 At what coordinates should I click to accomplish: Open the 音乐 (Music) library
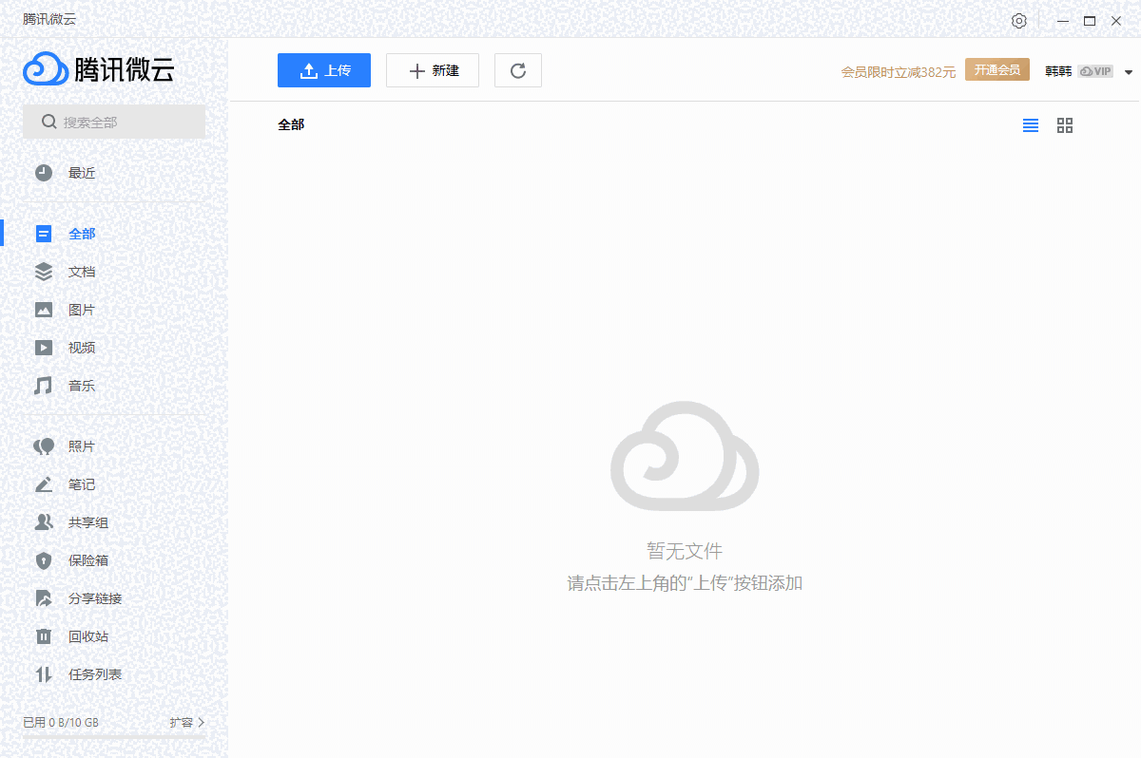[82, 385]
